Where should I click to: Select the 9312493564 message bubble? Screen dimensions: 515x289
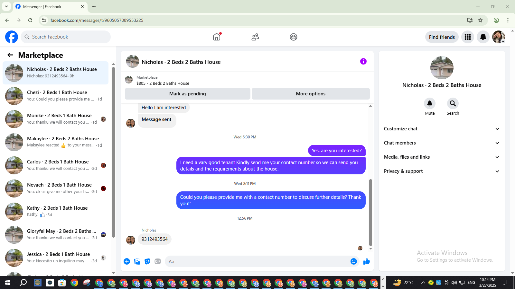[154, 239]
